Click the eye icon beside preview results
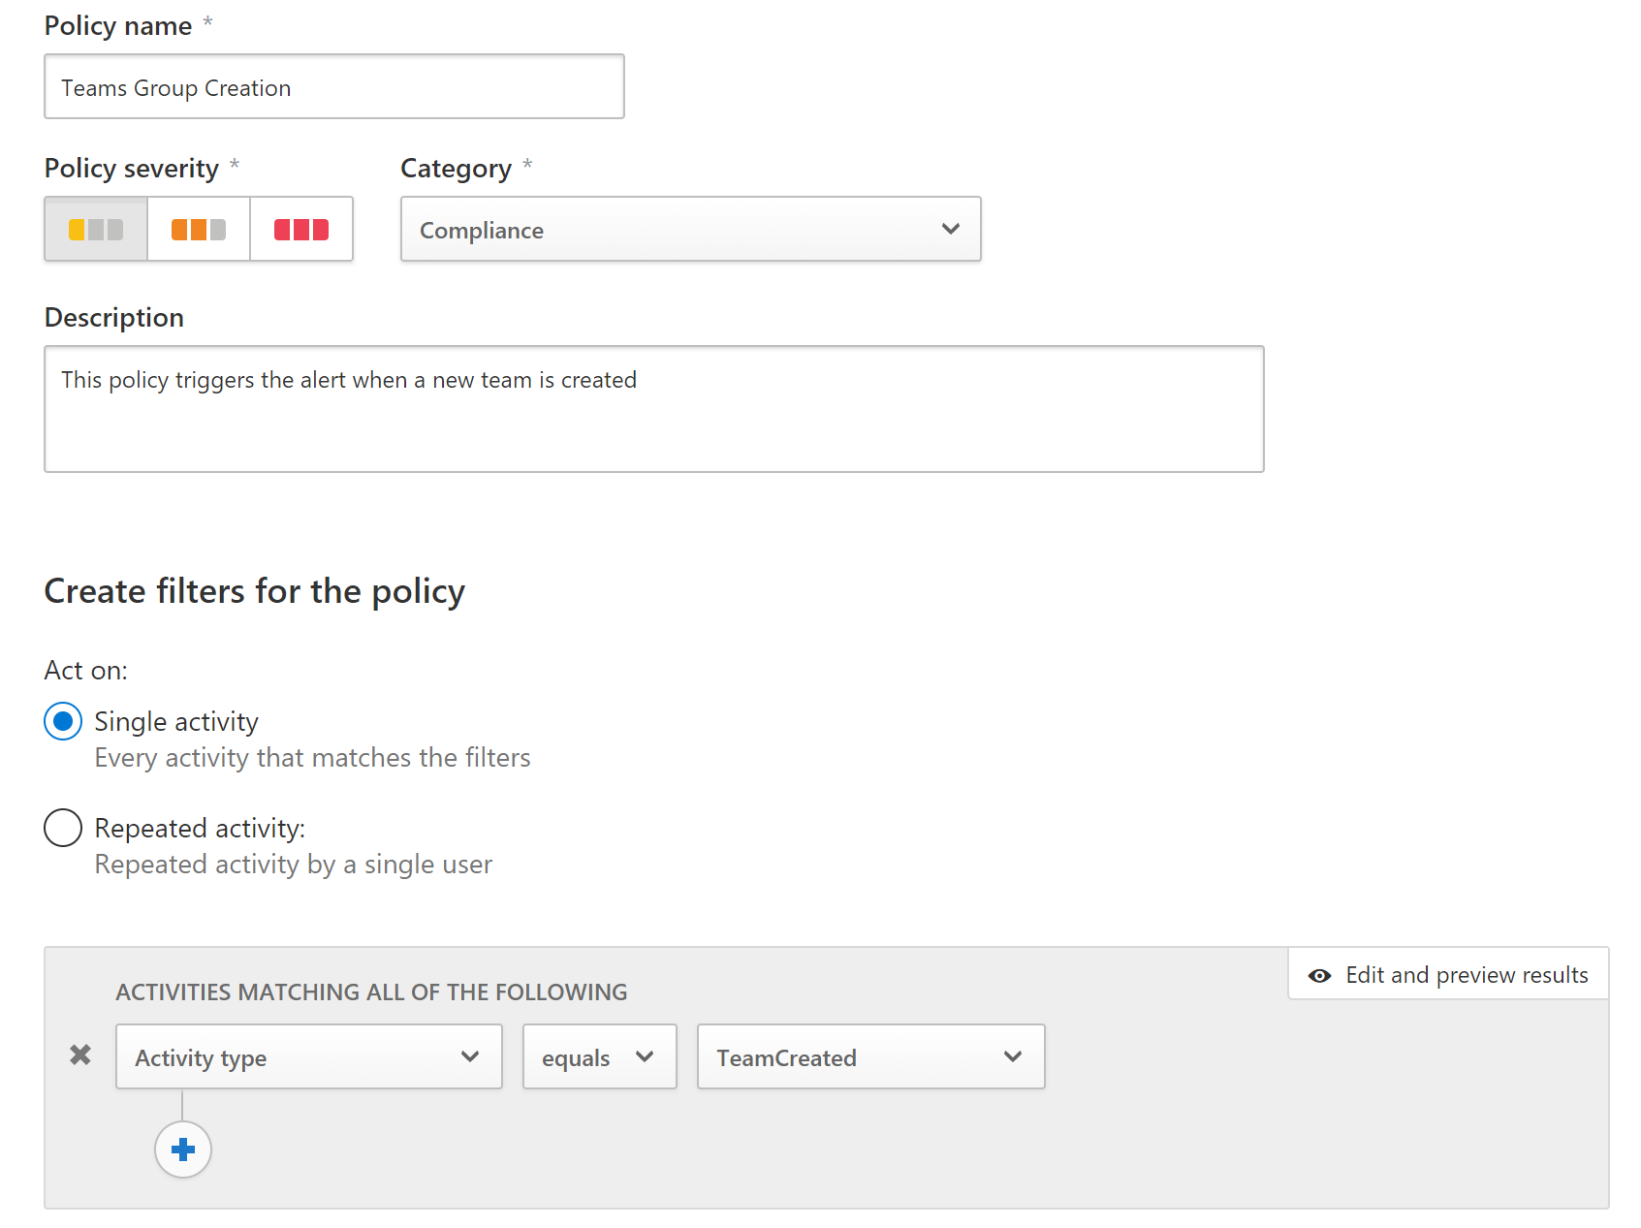The image size is (1641, 1228). click(1320, 975)
